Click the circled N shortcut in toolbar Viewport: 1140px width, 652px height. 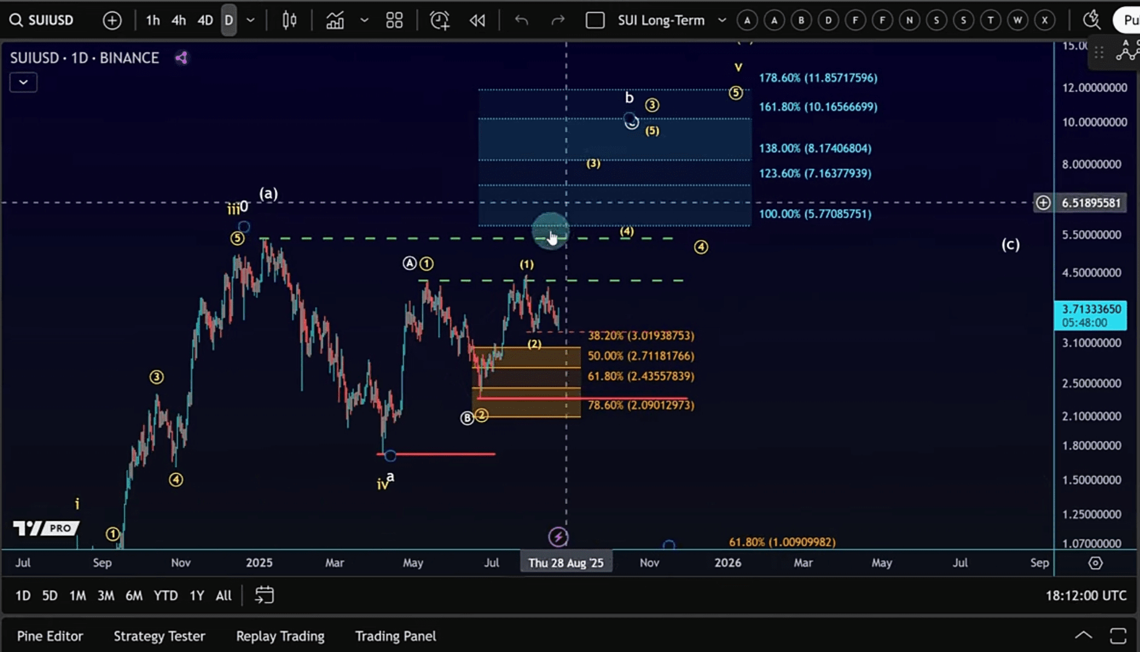coord(909,21)
